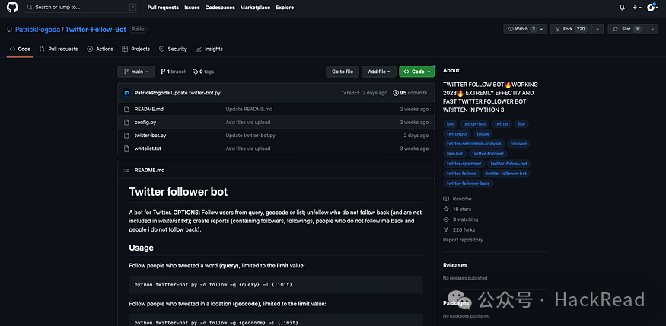Open the 16 stars link
Viewport: 666px width, 326px height.
point(457,209)
